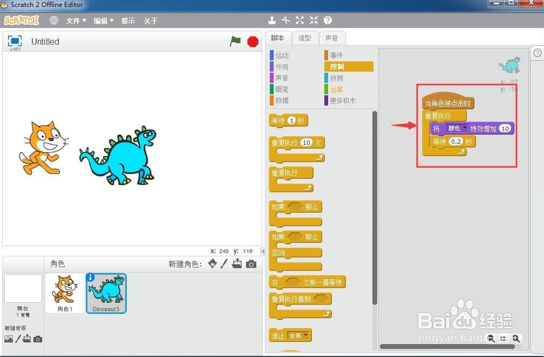Click the Untitled project name field

(46, 42)
